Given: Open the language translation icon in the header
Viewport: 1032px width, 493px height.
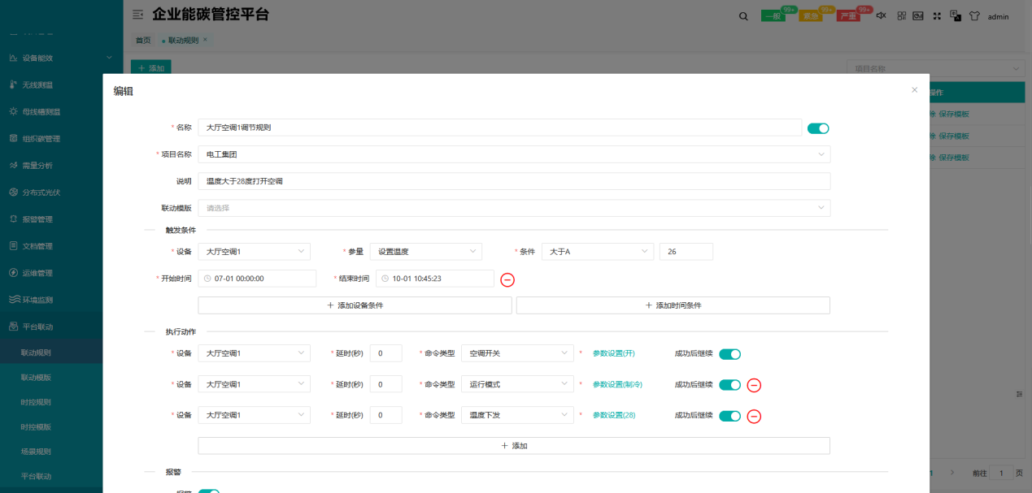Looking at the screenshot, I should [956, 16].
